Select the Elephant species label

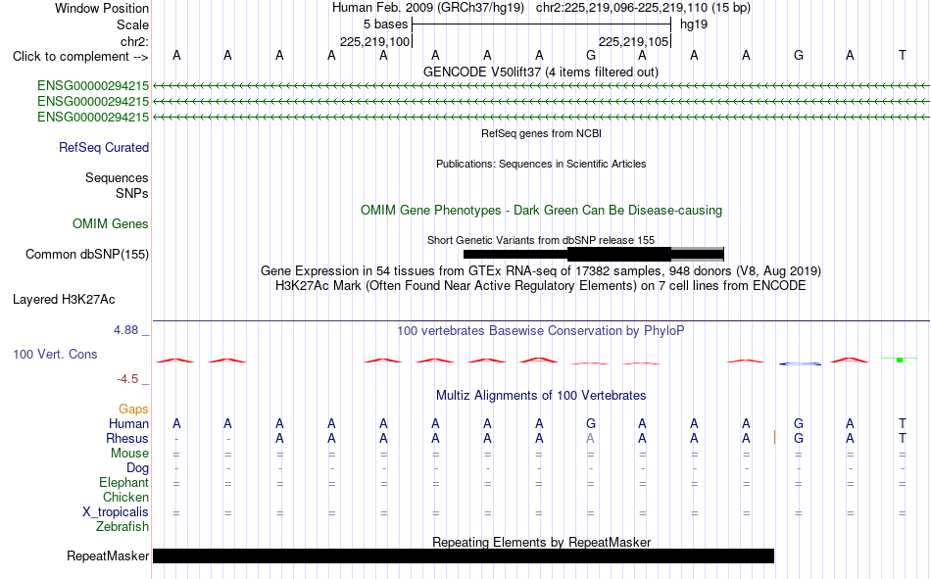pos(124,482)
